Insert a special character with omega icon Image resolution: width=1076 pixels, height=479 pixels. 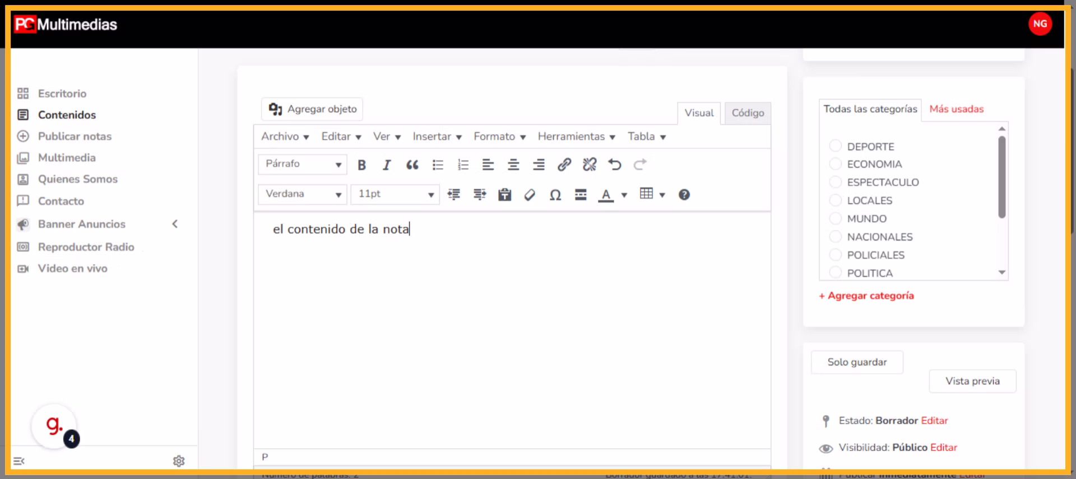pyautogui.click(x=555, y=195)
